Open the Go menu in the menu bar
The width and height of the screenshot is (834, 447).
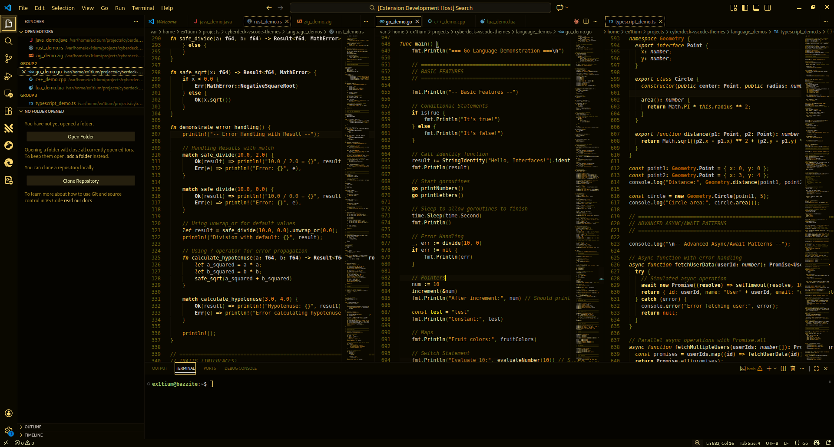tap(104, 8)
